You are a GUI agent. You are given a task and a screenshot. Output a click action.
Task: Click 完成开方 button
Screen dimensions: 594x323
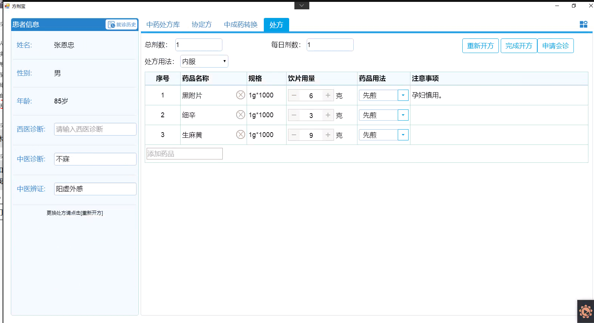coord(519,46)
